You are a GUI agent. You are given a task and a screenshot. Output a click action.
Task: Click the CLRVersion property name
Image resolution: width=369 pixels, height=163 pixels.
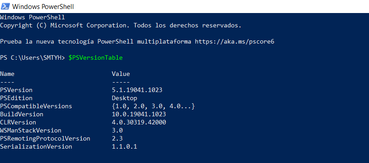18,123
